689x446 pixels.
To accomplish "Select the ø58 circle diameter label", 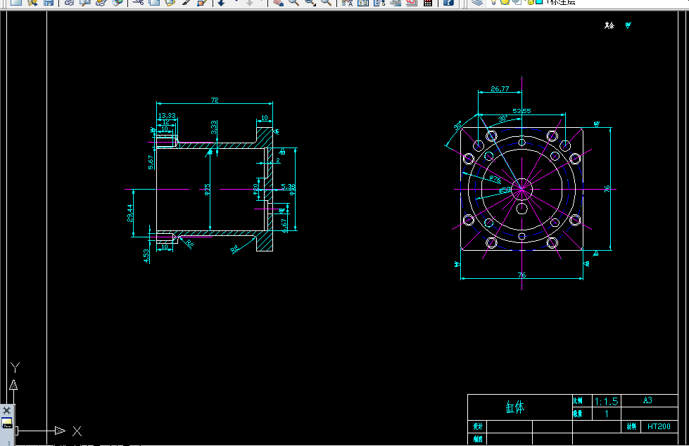I will point(505,190).
